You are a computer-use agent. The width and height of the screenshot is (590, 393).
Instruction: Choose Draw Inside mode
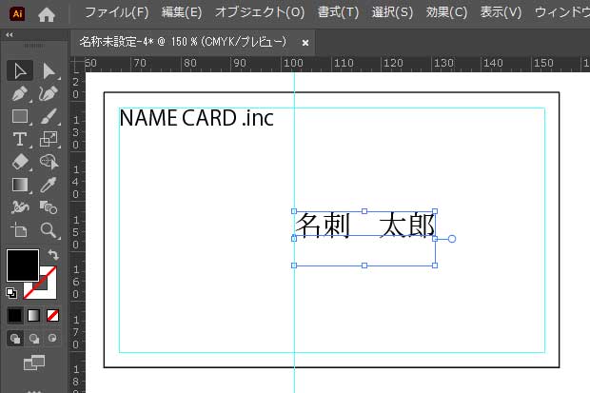tap(52, 338)
